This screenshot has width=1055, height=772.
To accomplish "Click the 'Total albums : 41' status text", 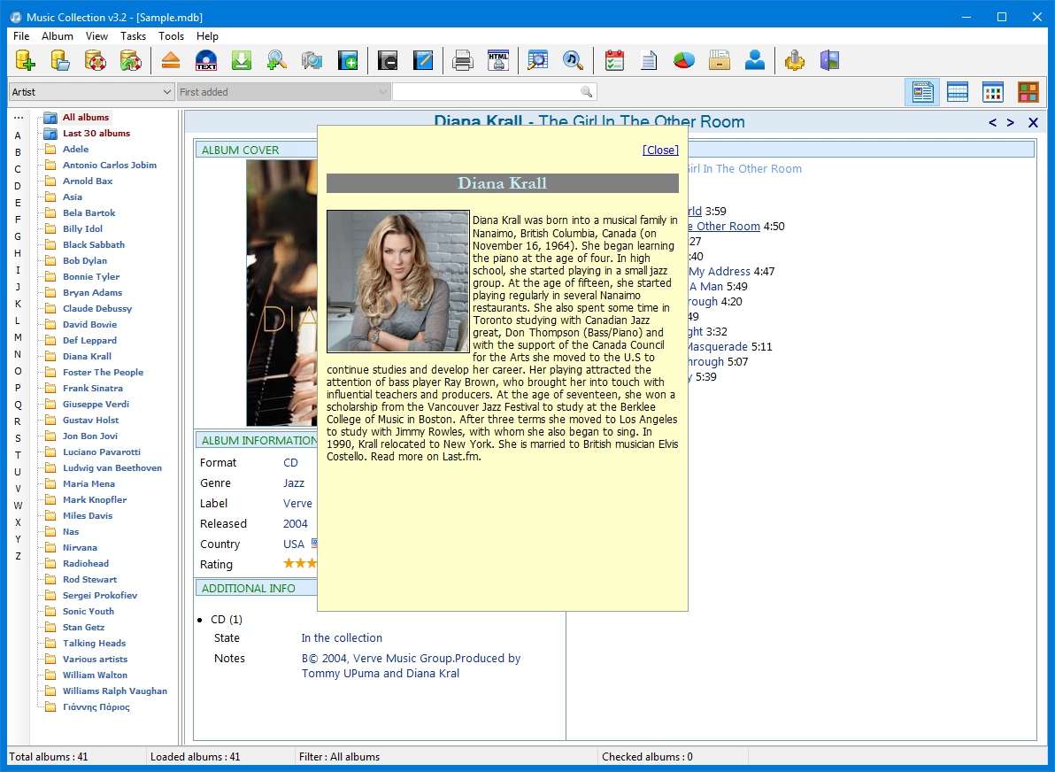I will tap(49, 757).
